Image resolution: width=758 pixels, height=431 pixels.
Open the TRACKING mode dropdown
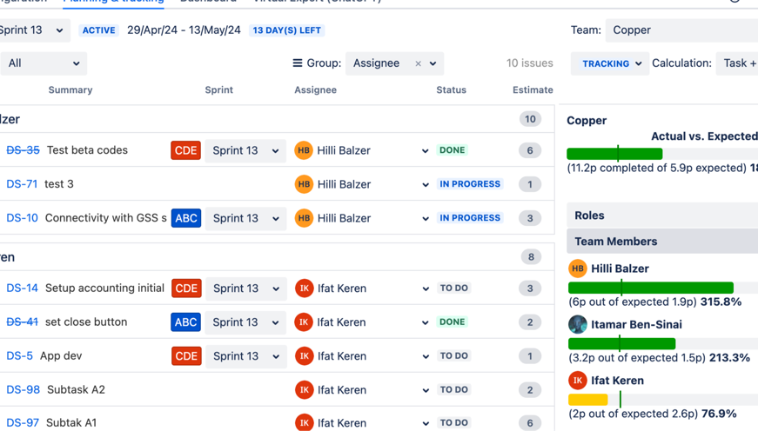point(609,63)
